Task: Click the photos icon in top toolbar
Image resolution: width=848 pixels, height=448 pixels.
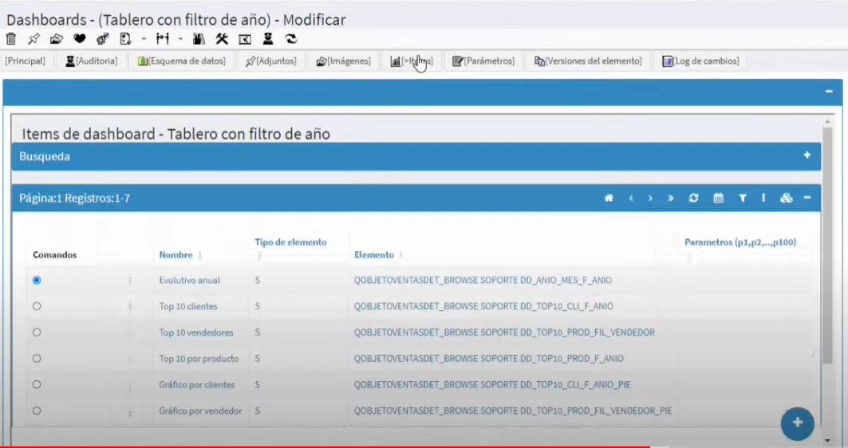Action: pyautogui.click(x=57, y=39)
